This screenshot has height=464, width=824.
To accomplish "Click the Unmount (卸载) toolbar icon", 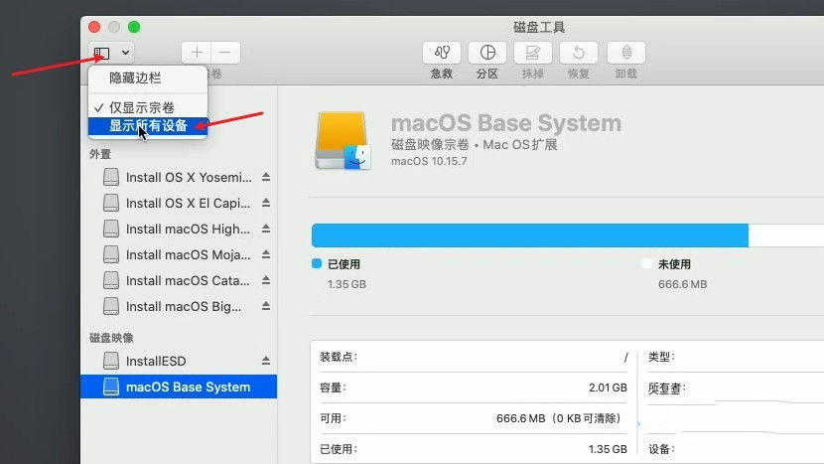I will tap(625, 53).
